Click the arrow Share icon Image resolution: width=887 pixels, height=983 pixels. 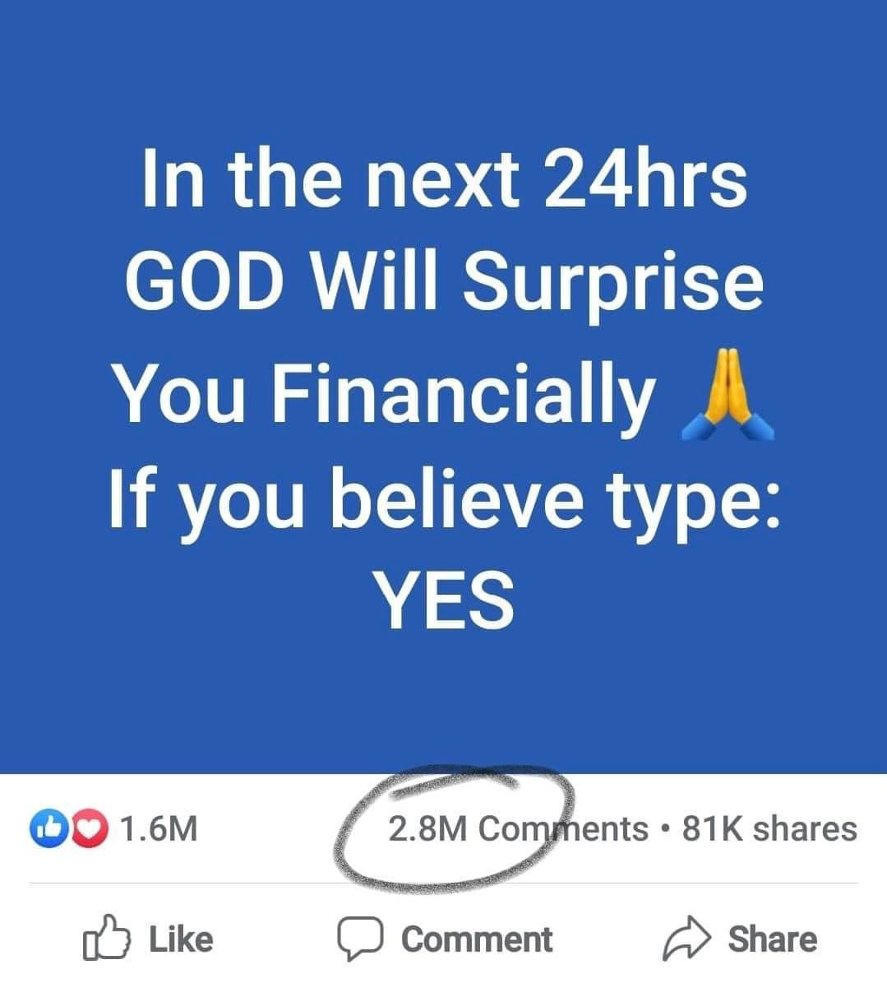687,939
